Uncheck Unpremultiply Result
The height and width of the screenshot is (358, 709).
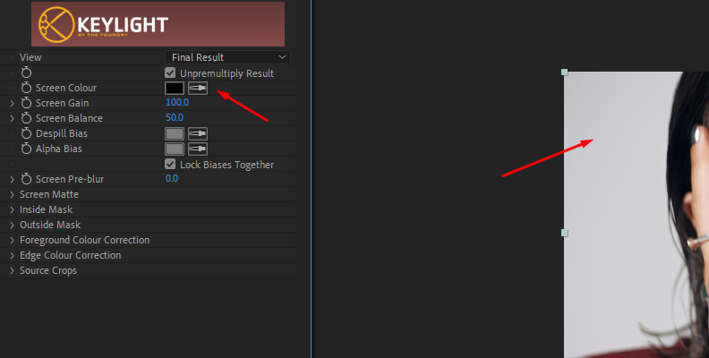coord(170,72)
